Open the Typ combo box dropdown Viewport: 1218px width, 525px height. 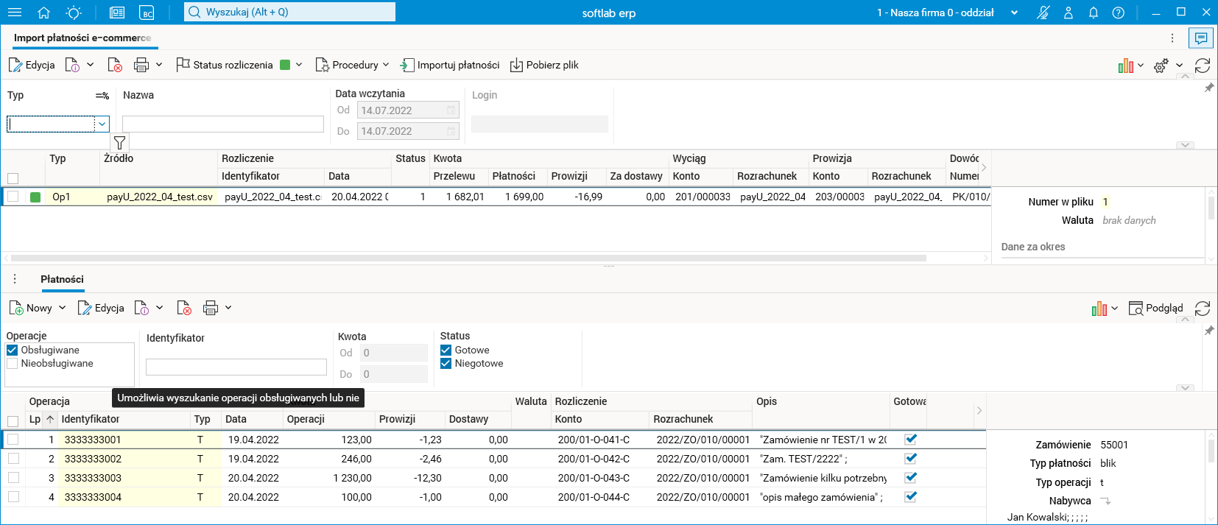click(102, 124)
